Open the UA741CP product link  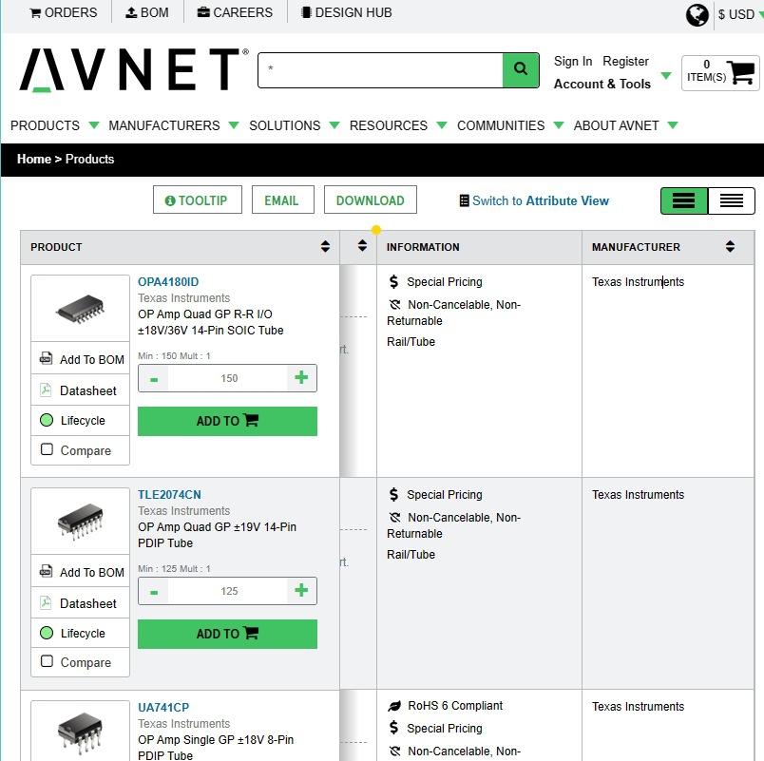[163, 708]
